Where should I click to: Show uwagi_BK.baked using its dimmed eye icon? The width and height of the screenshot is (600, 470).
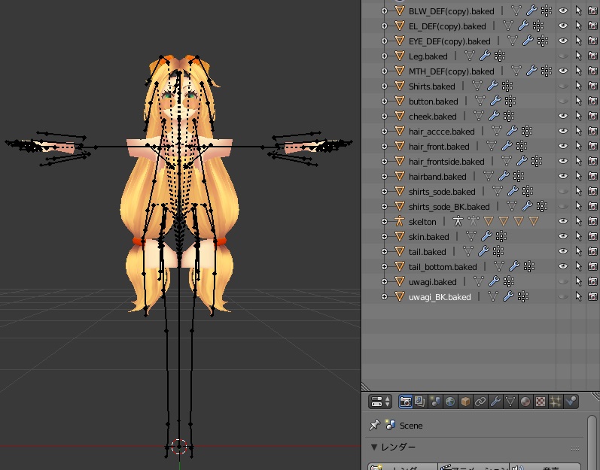pos(563,296)
